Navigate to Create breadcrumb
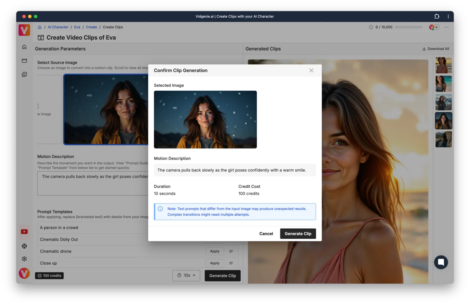Image resolution: width=470 pixels, height=305 pixels. (91, 27)
